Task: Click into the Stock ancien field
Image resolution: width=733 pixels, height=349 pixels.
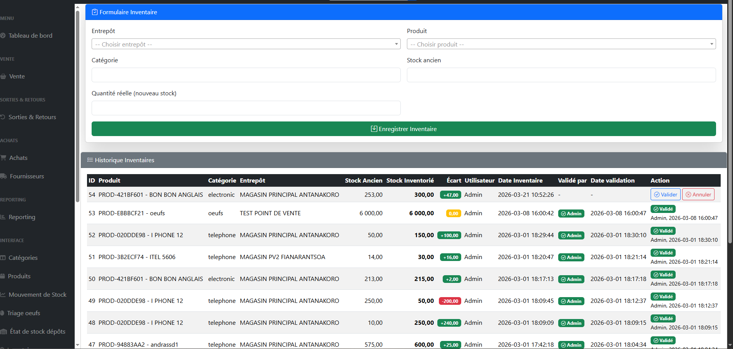Action: point(561,75)
